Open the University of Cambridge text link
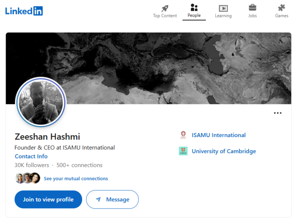 224,151
